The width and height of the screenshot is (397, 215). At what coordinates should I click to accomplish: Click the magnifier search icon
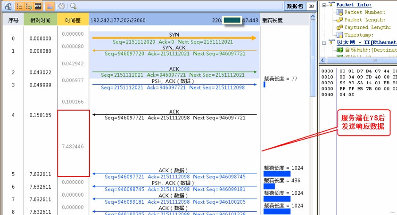click(73, 6)
